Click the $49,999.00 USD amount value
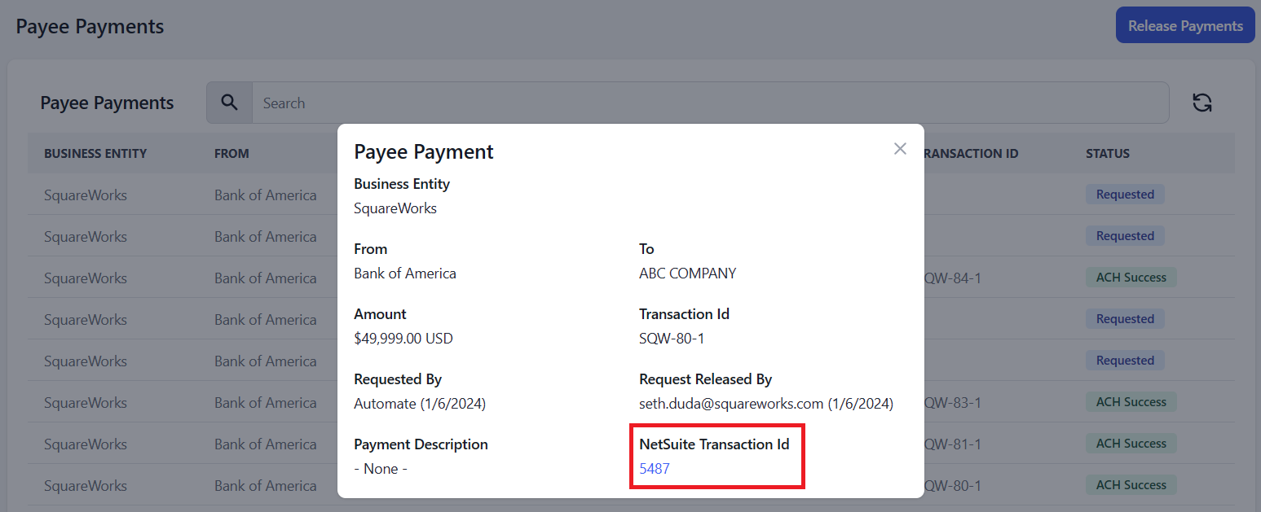Viewport: 1261px width, 512px height. (403, 339)
